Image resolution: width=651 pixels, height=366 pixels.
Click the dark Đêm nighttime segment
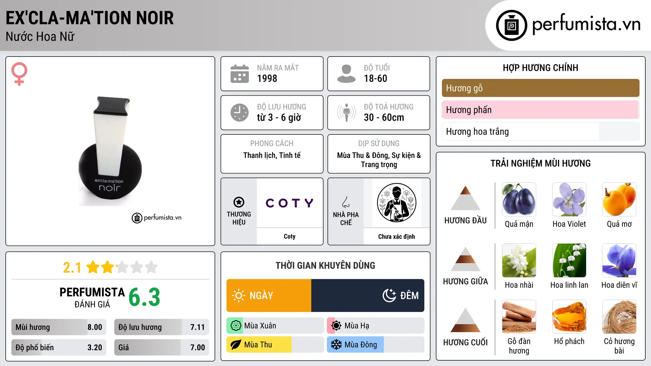pyautogui.click(x=368, y=295)
